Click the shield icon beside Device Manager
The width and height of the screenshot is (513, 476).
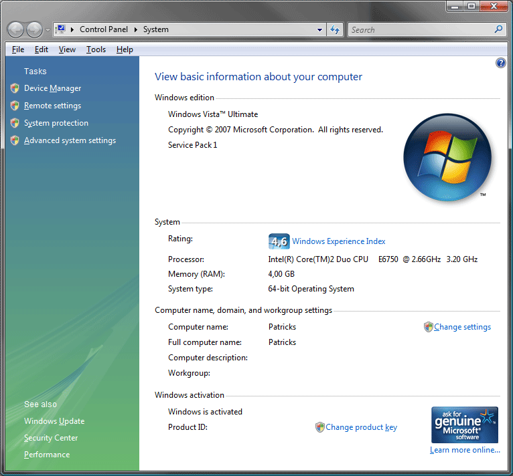pyautogui.click(x=14, y=88)
